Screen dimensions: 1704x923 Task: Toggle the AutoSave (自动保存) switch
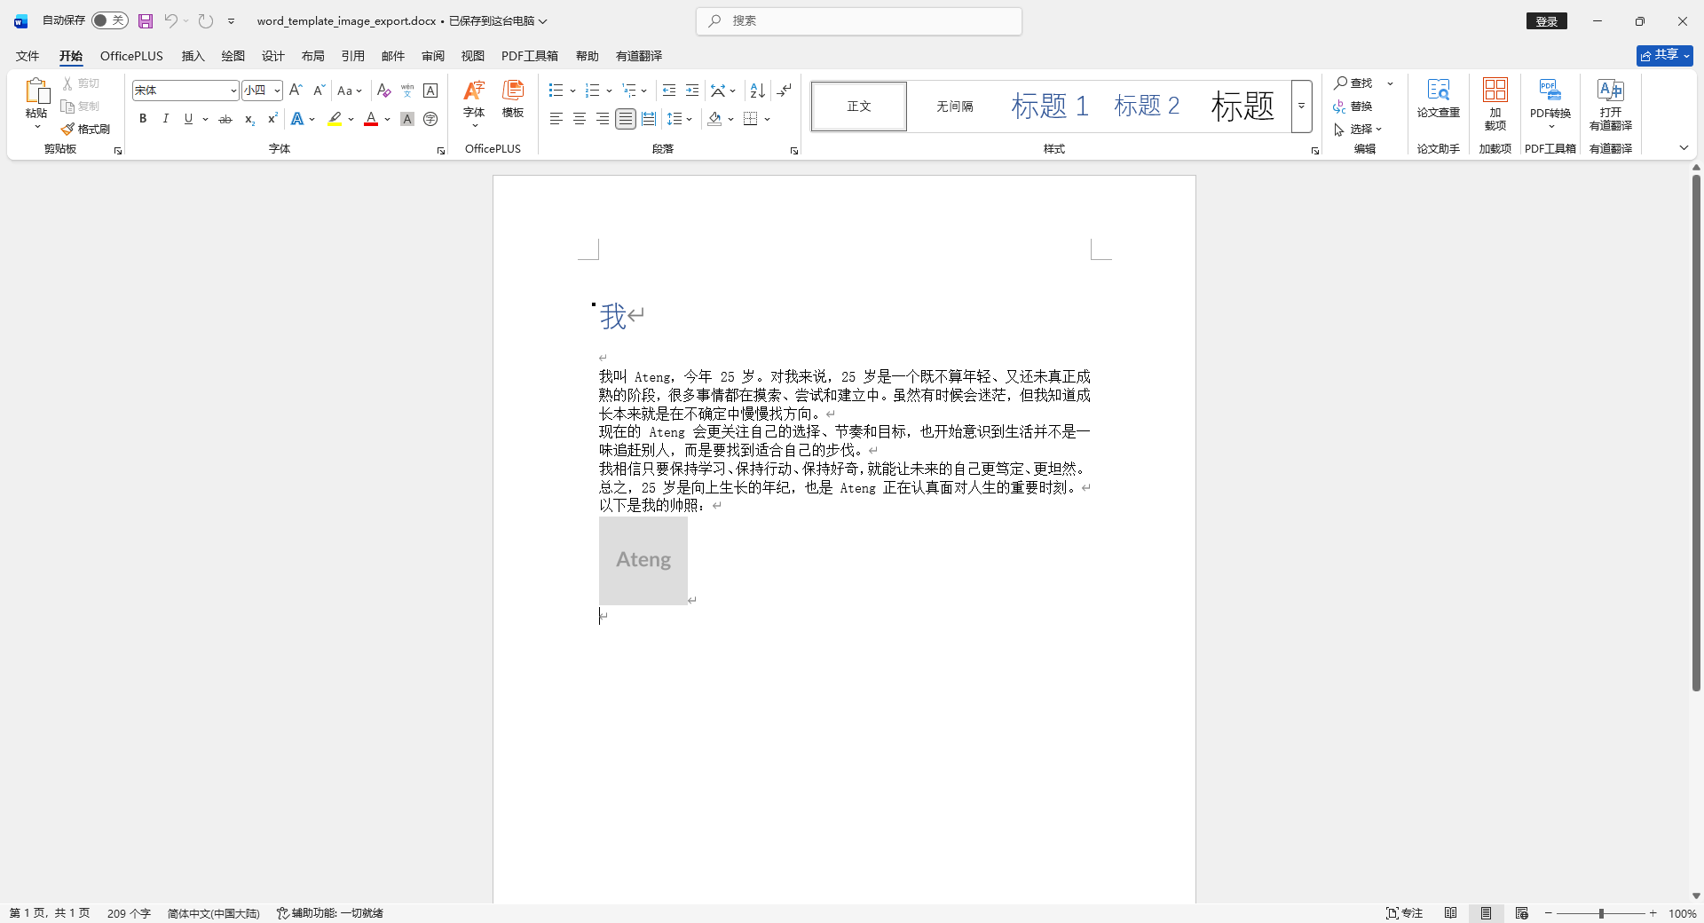[109, 20]
